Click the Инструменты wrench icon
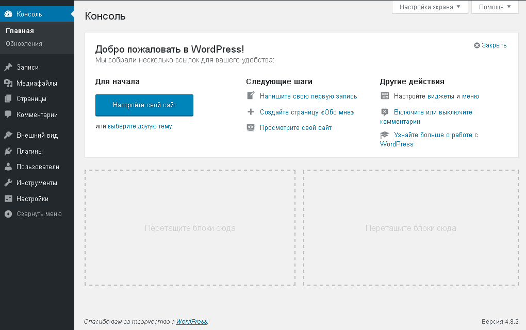 click(x=8, y=183)
